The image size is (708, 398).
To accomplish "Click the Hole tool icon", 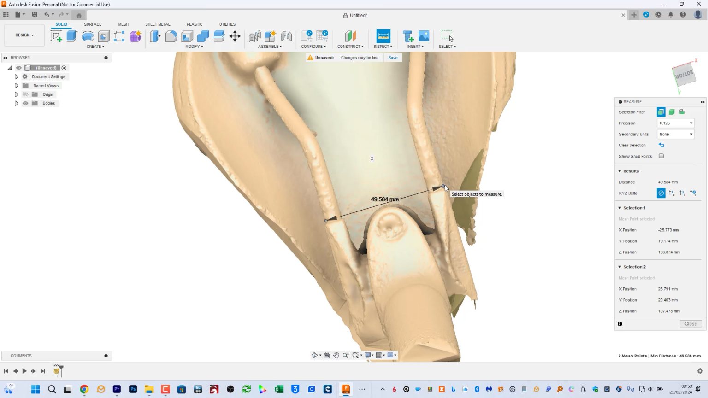I will [x=104, y=36].
